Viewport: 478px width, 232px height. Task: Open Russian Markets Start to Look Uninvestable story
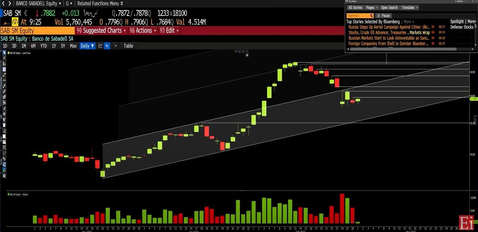[389, 38]
